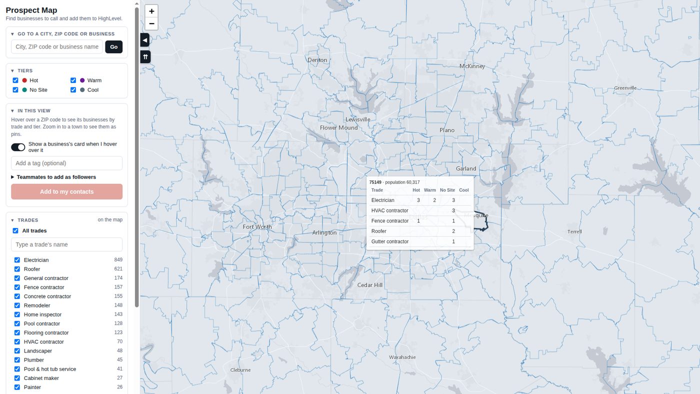Click the 75149 ZIP code popup header

point(394,182)
